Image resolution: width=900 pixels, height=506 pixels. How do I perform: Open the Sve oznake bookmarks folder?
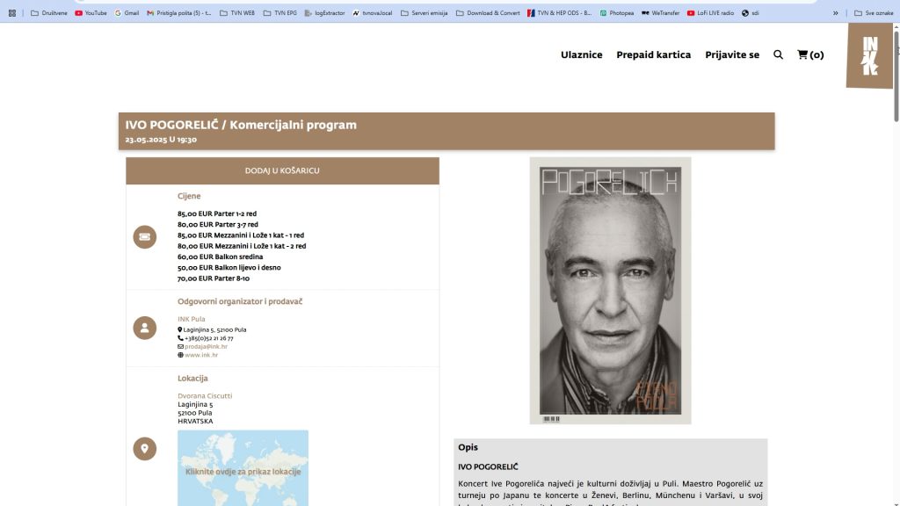[x=874, y=12]
